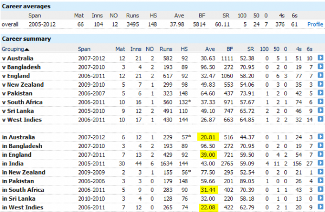Open the details arrow for v England row
This screenshot has height=212, width=325.
pyautogui.click(x=321, y=75)
